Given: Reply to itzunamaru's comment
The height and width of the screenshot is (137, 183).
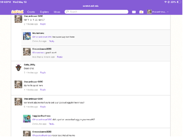Looking at the screenshot, I should [51, 41].
